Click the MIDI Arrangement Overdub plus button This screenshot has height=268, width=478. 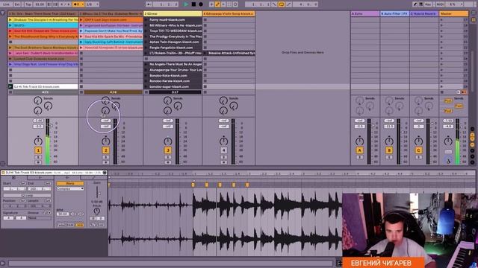211,4
